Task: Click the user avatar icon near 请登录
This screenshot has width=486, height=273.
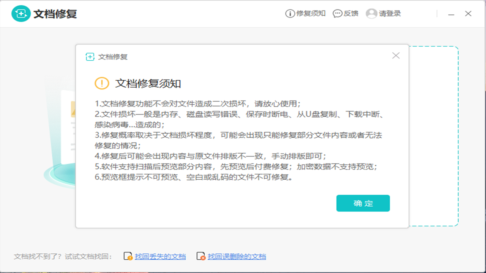Action: coord(371,14)
